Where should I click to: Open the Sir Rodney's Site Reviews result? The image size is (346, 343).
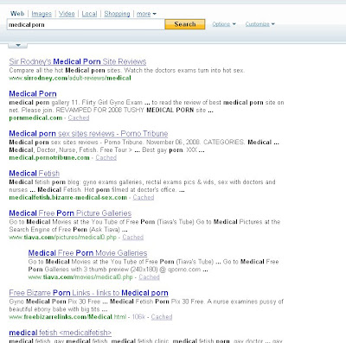78,61
